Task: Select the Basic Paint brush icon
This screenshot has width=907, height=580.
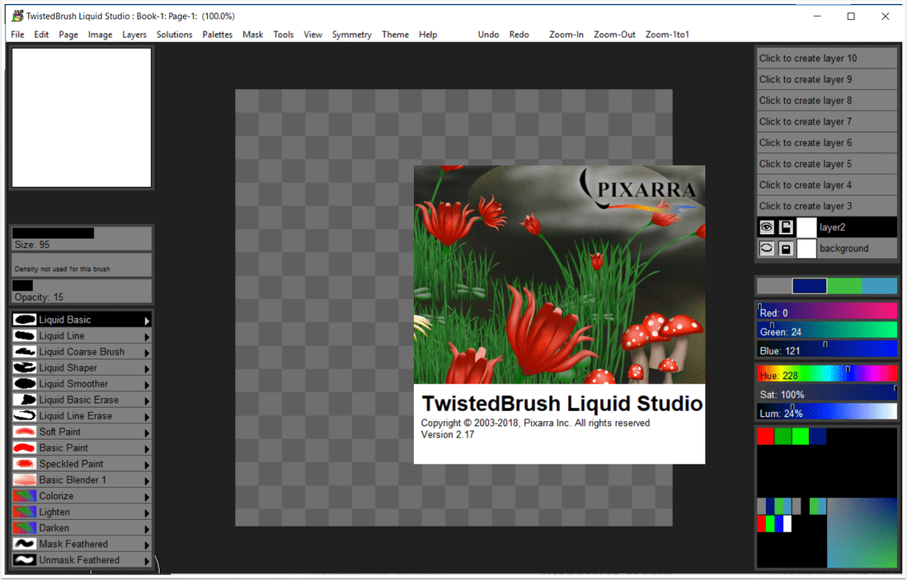Action: pyautogui.click(x=25, y=447)
